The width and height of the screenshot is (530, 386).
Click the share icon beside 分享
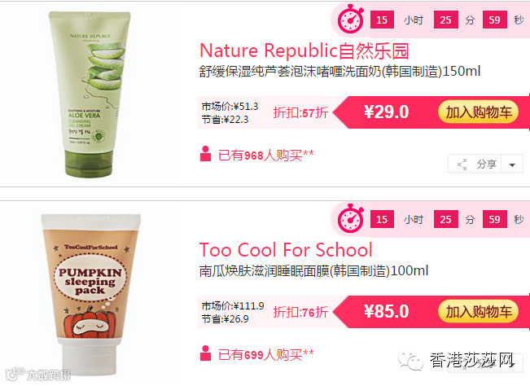point(462,164)
